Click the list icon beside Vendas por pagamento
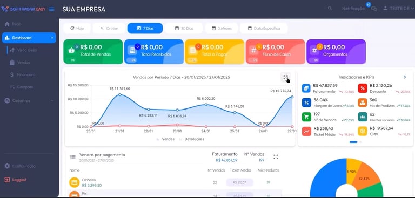 pyautogui.click(x=73, y=157)
